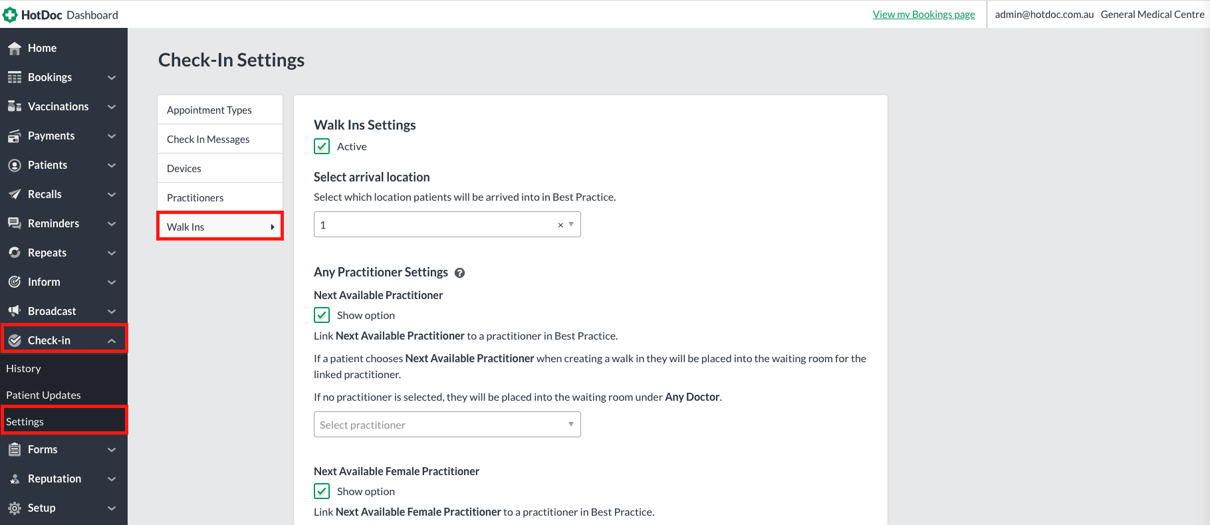Image resolution: width=1210 pixels, height=525 pixels.
Task: Click the Home house icon
Action: (15, 48)
